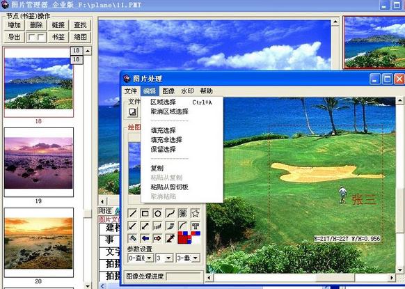Pick the double-headed arrow tool

pyautogui.click(x=145, y=226)
